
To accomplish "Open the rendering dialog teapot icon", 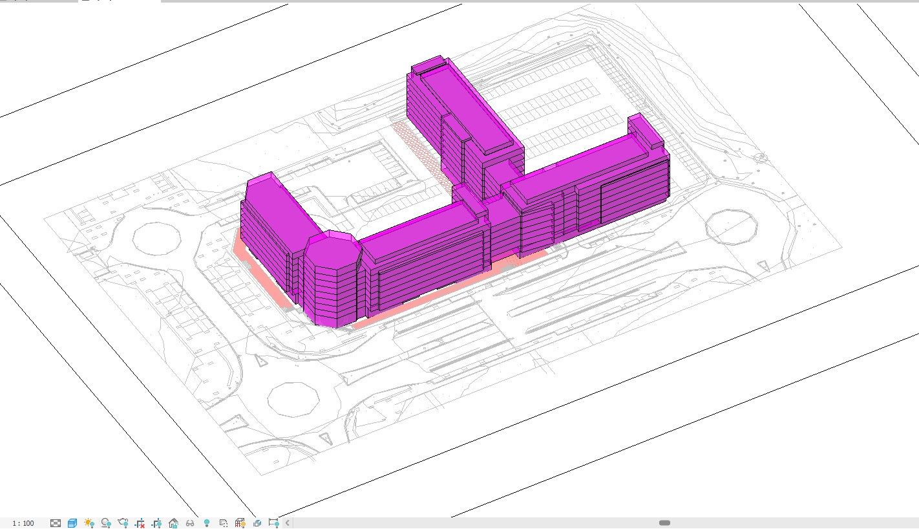I will (123, 523).
